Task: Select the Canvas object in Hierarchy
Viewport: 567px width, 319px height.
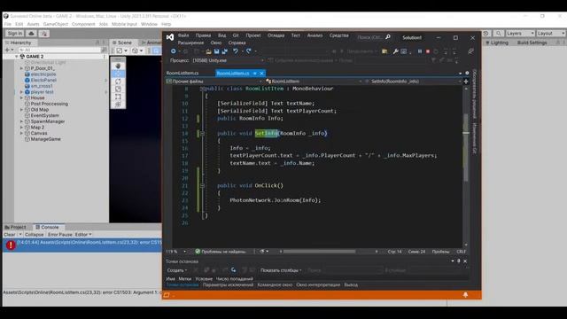Action: pos(39,133)
